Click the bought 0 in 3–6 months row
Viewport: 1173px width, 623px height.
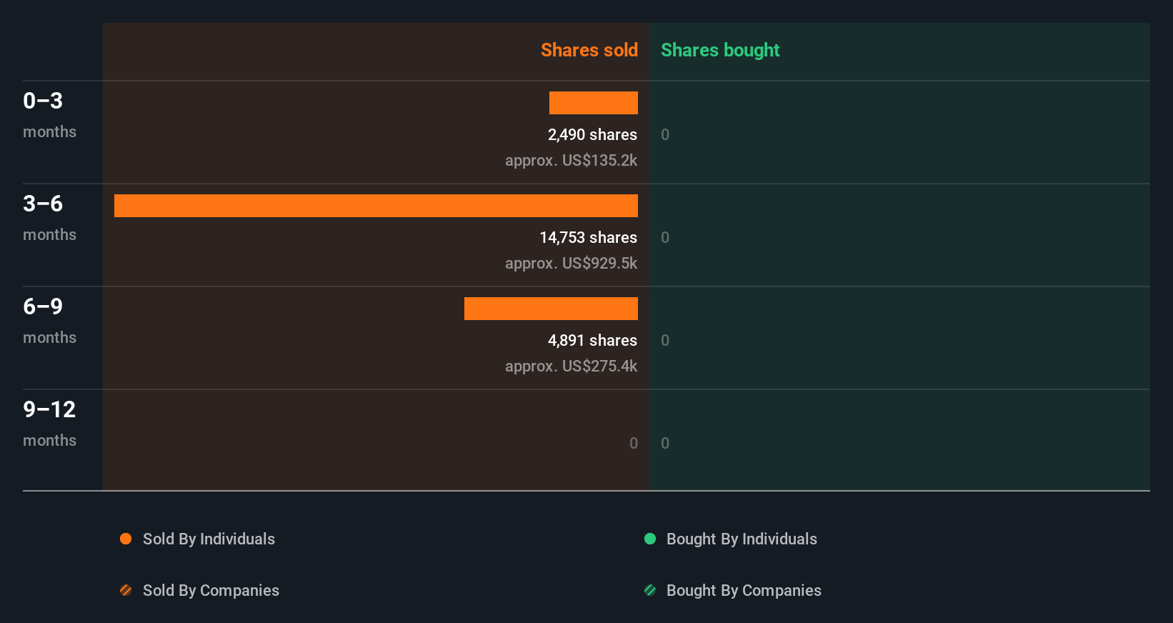click(x=665, y=237)
